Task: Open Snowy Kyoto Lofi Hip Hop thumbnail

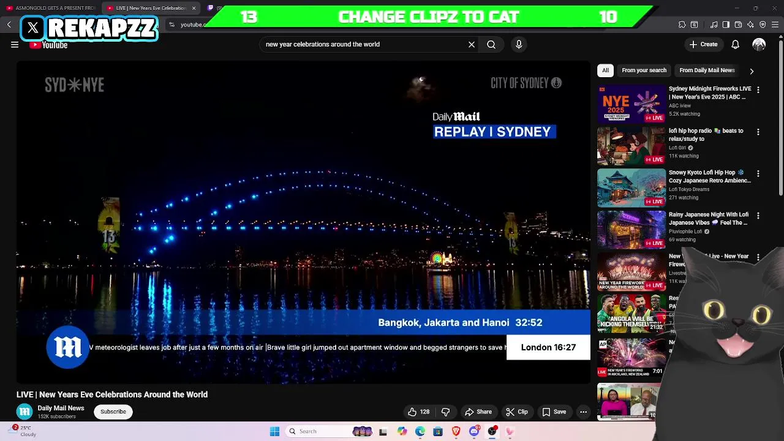Action: (631, 187)
